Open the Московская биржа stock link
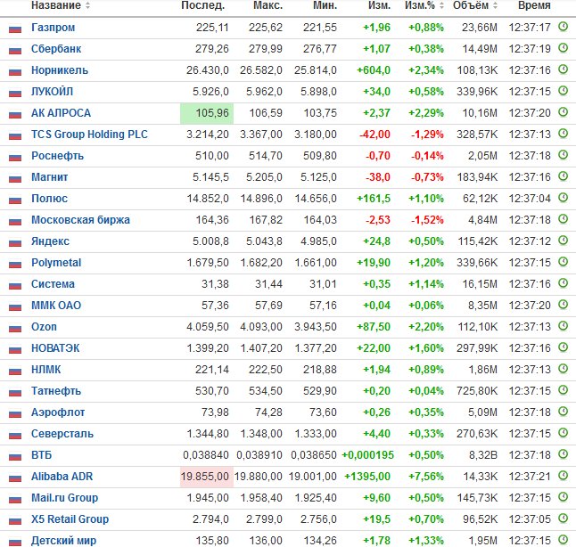The image size is (576, 547). tap(80, 220)
